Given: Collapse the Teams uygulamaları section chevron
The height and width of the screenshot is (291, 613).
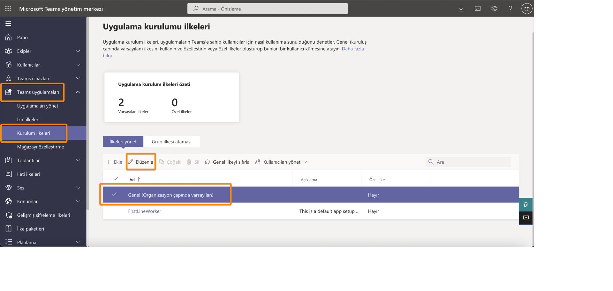Looking at the screenshot, I should [x=78, y=92].
